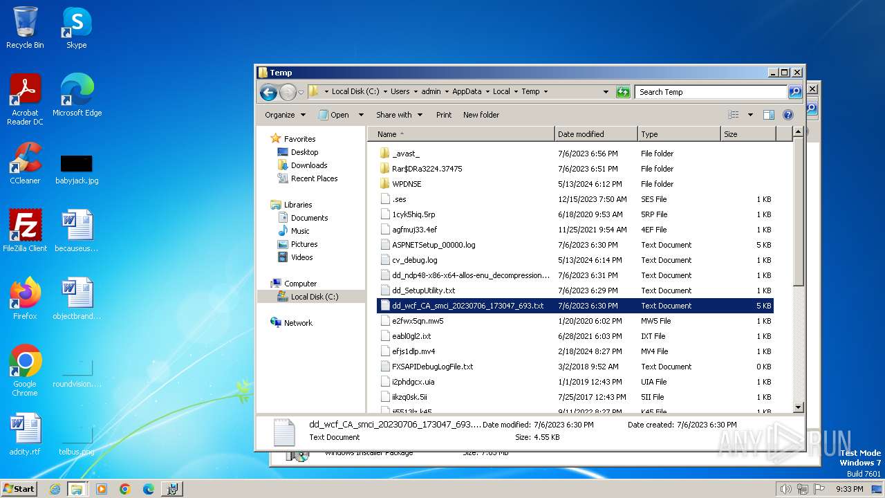885x498 pixels.
Task: Open Share with dropdown menu
Action: [398, 115]
